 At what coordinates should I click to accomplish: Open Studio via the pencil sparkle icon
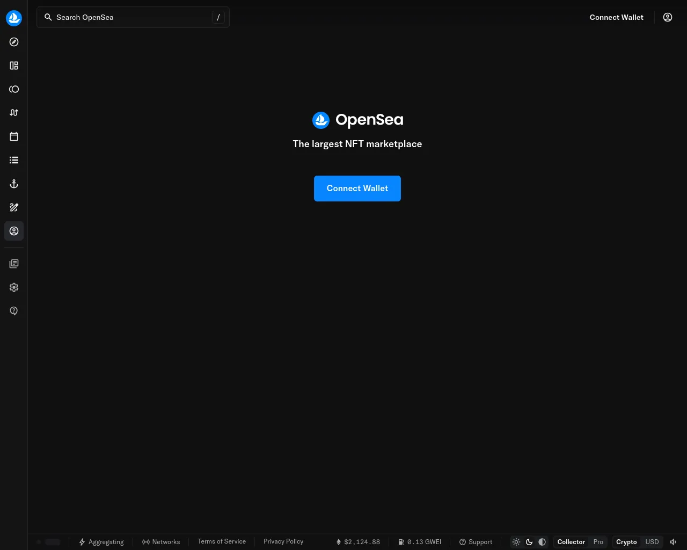[14, 207]
